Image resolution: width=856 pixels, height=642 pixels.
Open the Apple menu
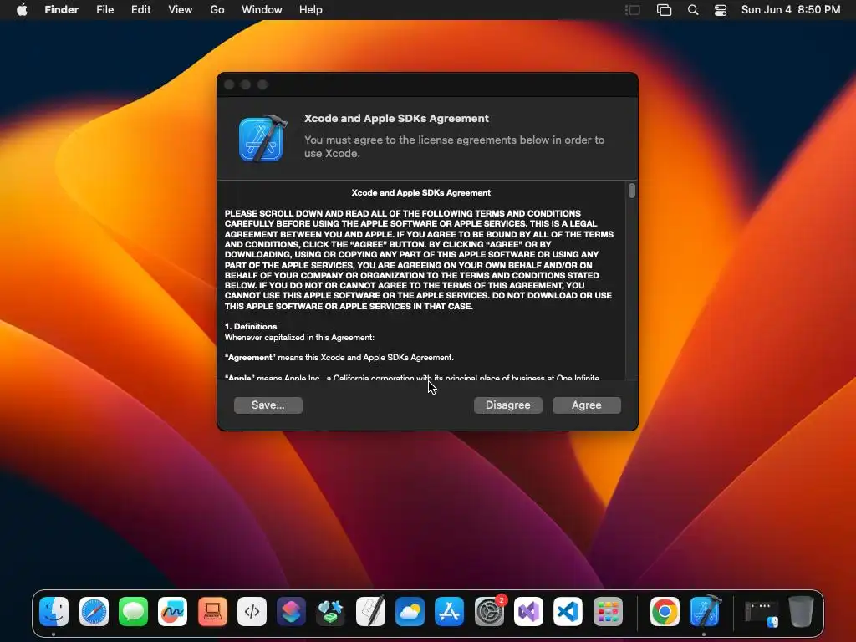point(22,10)
